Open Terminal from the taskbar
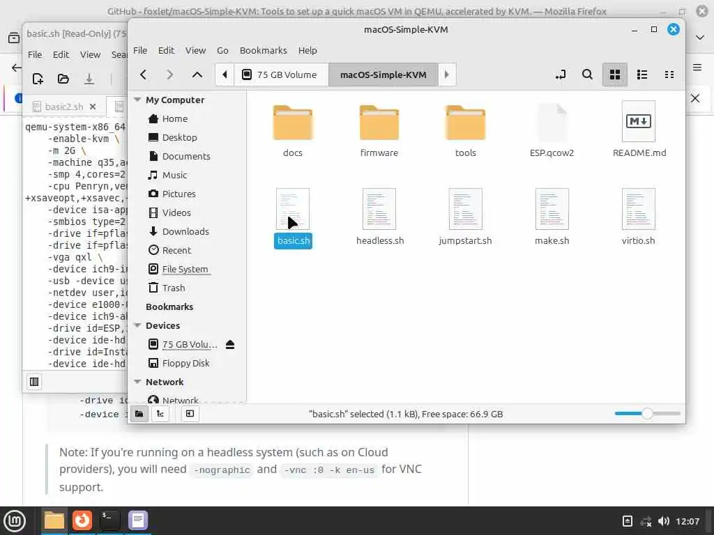The image size is (714, 535). pyautogui.click(x=110, y=520)
